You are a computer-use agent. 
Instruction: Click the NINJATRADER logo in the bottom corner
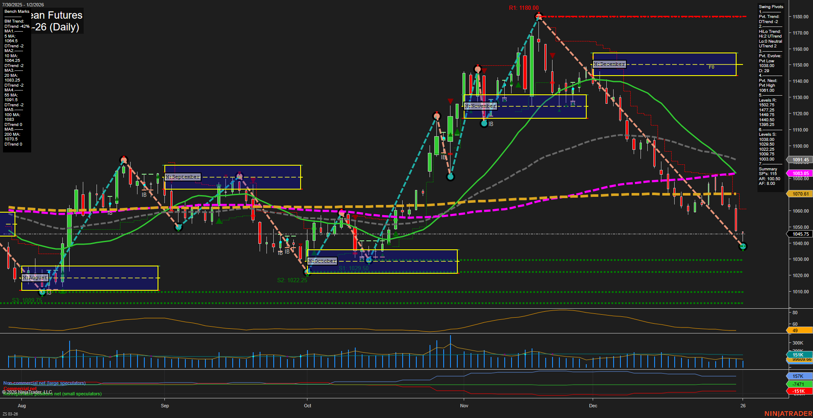(x=787, y=413)
